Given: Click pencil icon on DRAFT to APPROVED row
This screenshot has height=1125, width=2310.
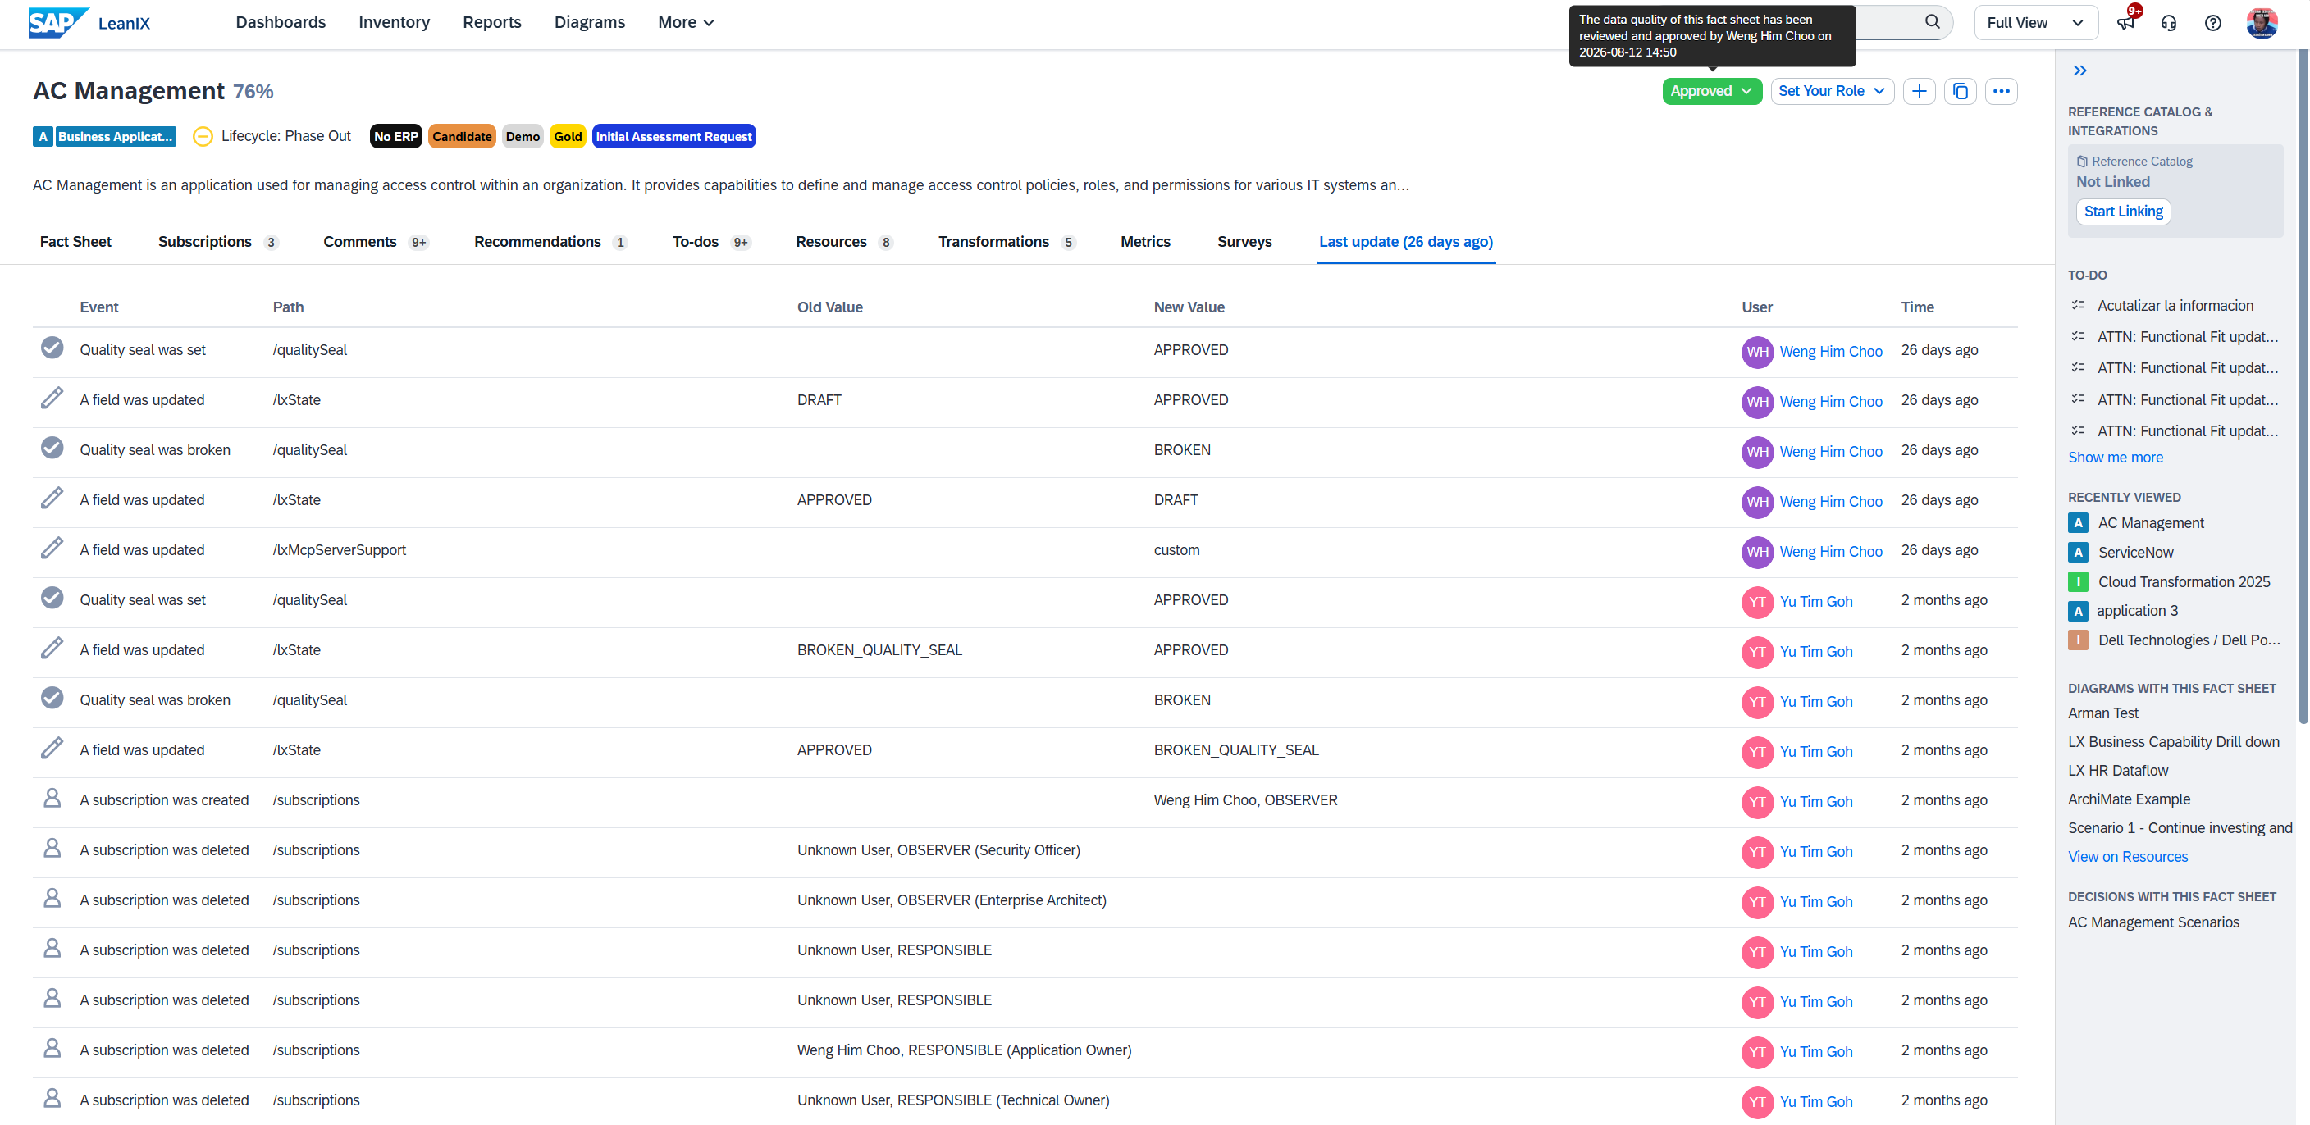Looking at the screenshot, I should click(52, 398).
